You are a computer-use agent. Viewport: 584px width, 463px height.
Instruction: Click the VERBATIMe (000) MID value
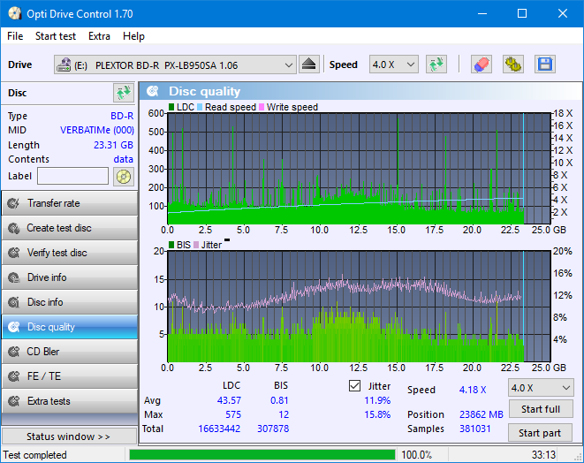click(x=97, y=130)
